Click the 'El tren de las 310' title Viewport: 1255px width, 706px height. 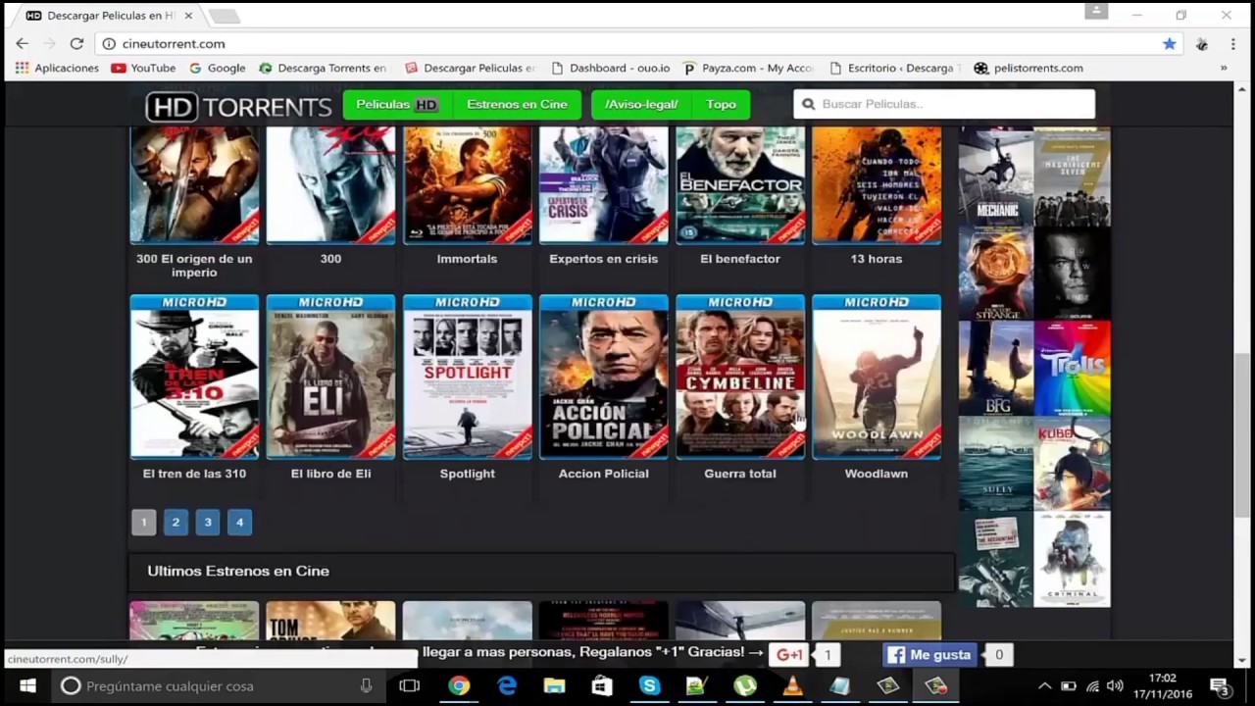(194, 474)
